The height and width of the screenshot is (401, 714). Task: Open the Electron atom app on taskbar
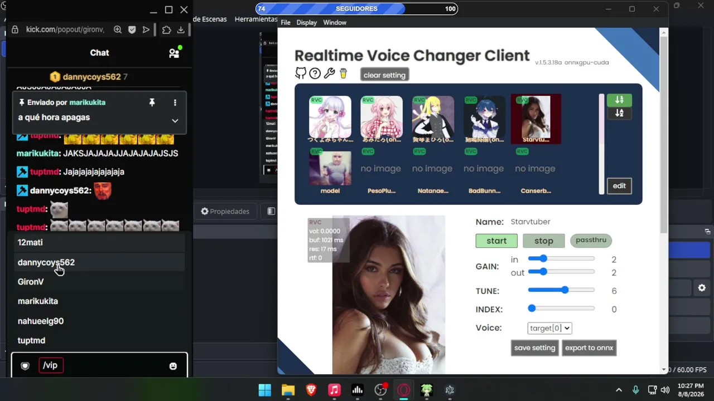[450, 390]
